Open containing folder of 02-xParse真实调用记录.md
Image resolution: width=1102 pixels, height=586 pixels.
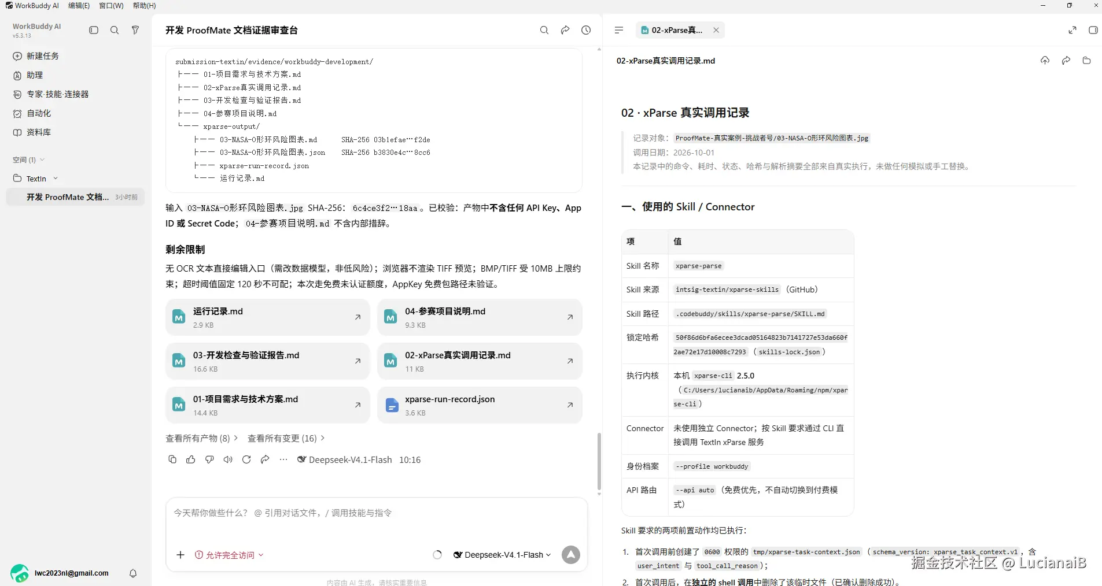point(1086,61)
